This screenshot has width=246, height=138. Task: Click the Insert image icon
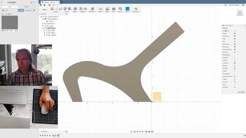pyautogui.click(x=108, y=9)
